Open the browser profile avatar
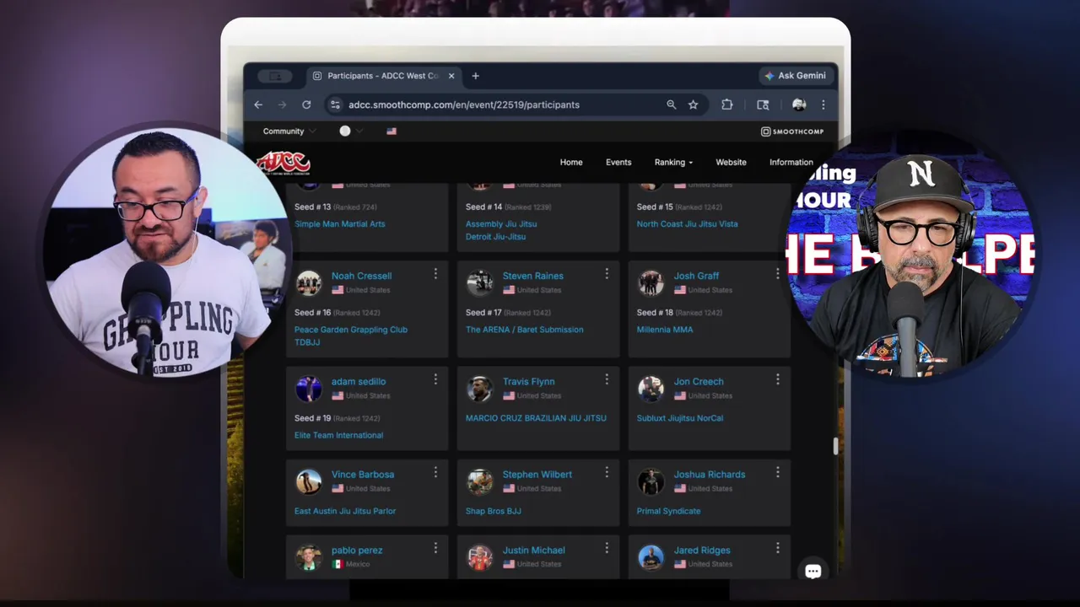 point(799,105)
